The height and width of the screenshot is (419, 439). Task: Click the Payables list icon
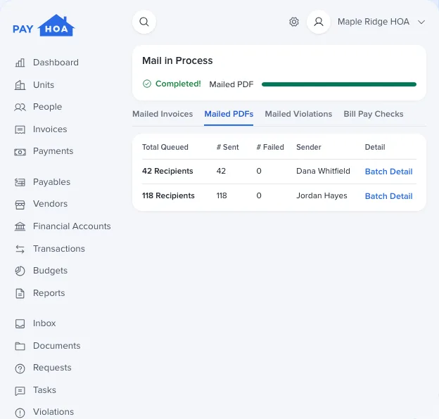20,182
